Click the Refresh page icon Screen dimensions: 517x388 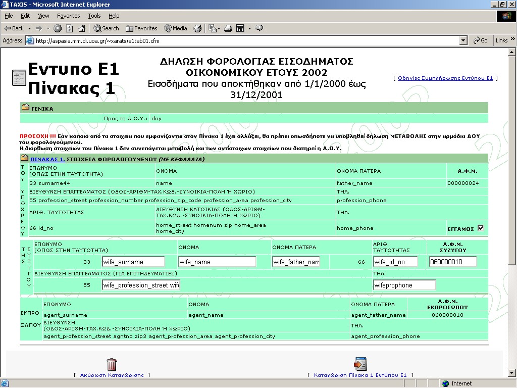(70, 28)
